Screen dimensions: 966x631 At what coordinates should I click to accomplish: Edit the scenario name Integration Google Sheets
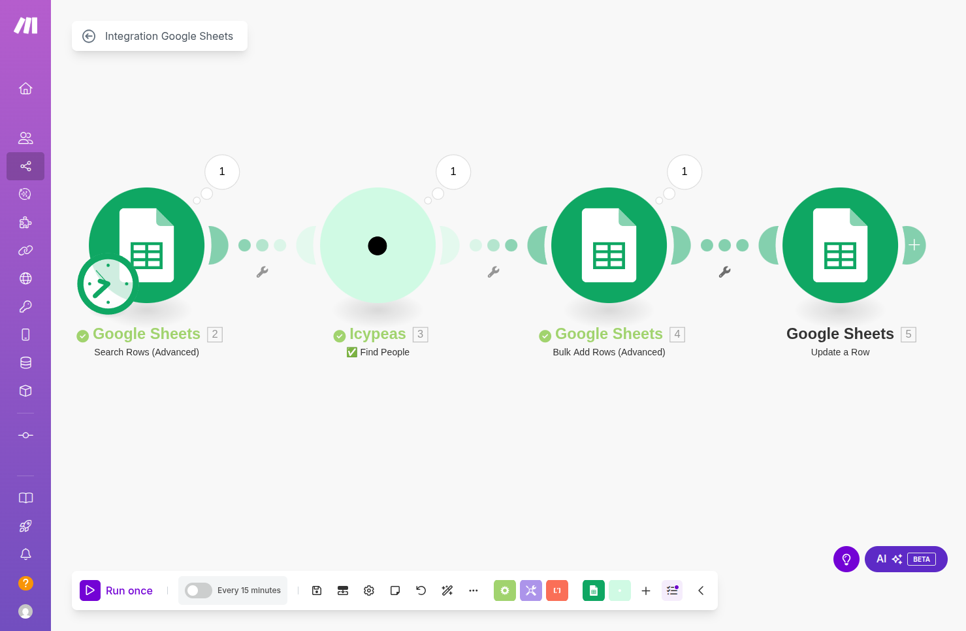[169, 37]
